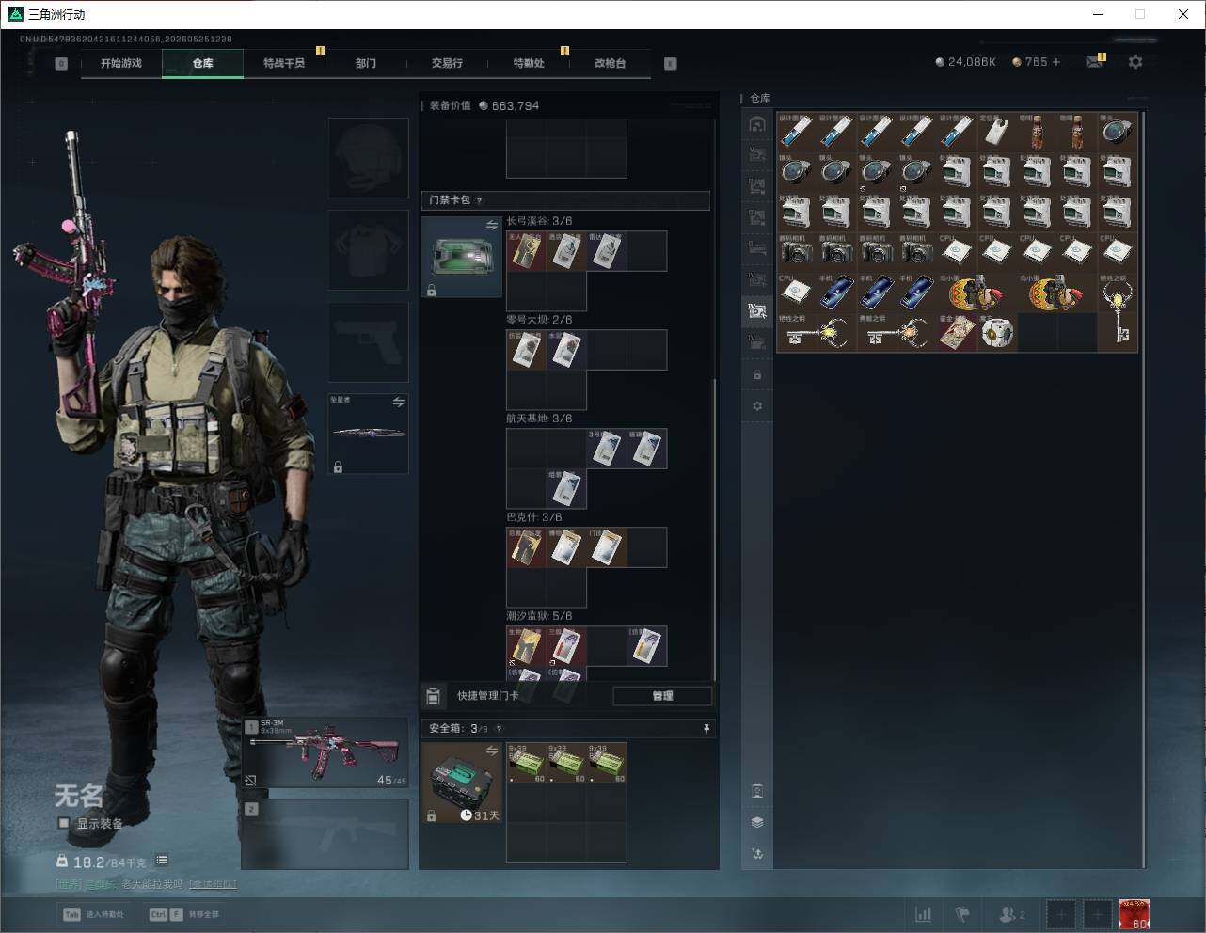Select the white cube item in stash
The width and height of the screenshot is (1206, 933).
point(997,333)
